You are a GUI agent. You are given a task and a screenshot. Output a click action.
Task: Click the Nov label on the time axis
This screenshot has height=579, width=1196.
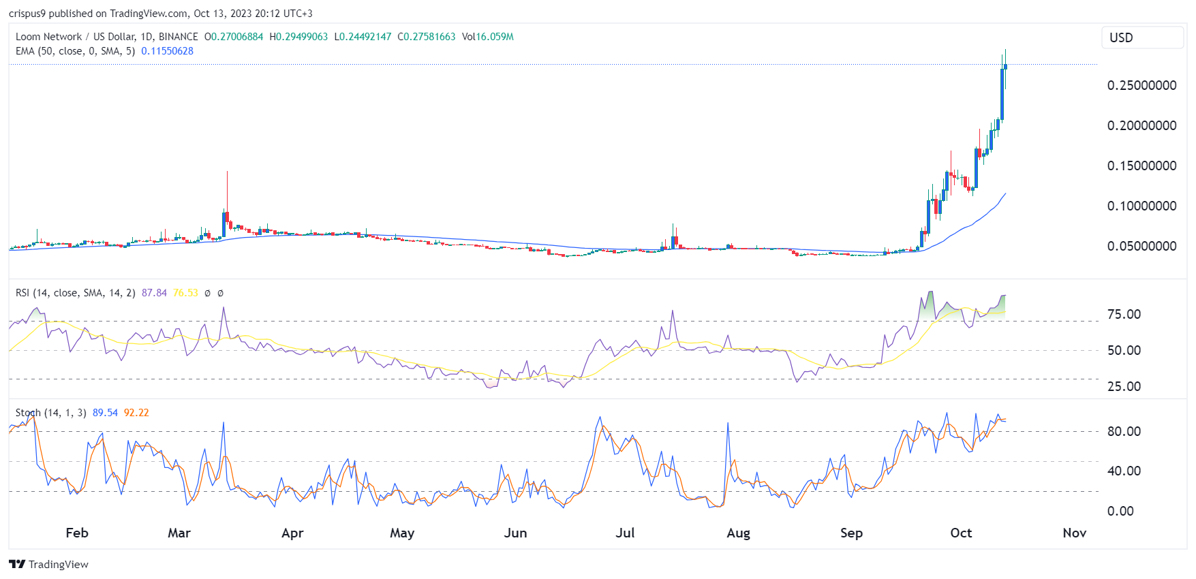click(1074, 533)
